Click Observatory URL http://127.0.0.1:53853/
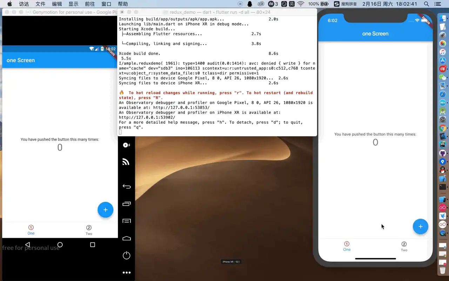Viewport: 449px width, 281px height. click(181, 107)
